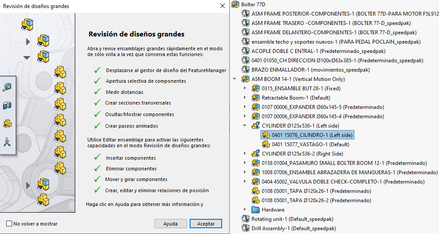Select 0401 15077_VASTAGO-1 (Default) tree row

click(x=305, y=145)
